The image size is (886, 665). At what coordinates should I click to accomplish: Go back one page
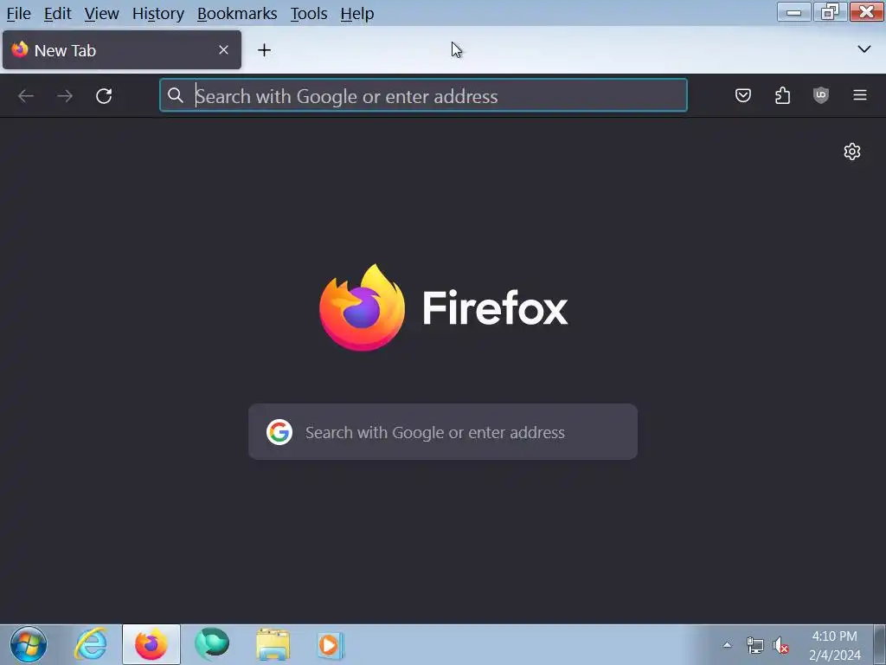(26, 95)
